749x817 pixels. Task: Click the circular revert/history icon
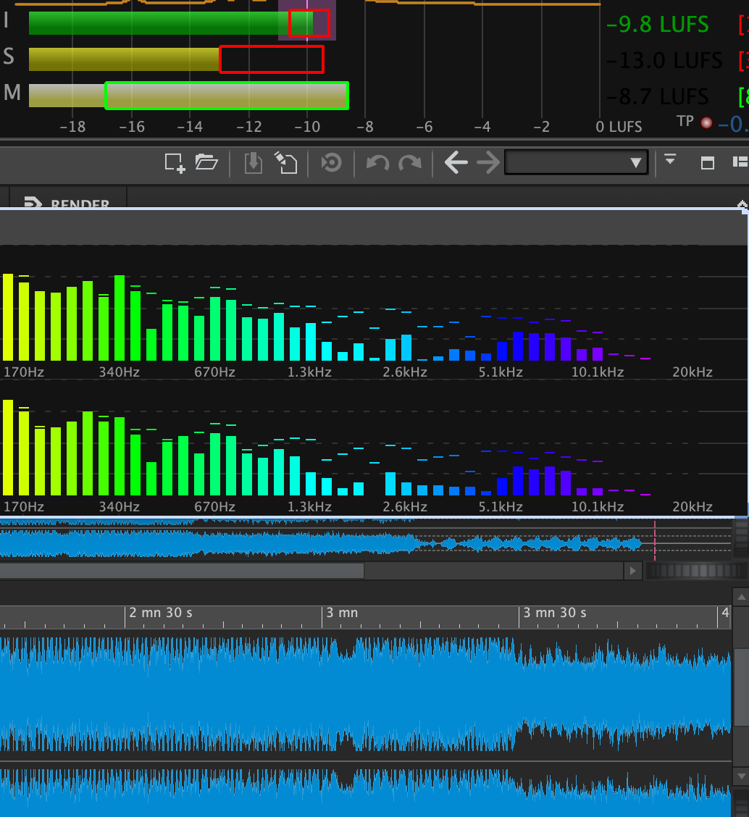point(331,162)
